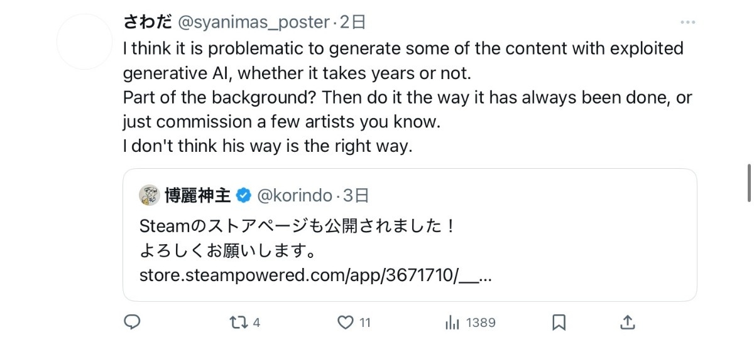Click the reply speech bubble icon

[x=131, y=323]
